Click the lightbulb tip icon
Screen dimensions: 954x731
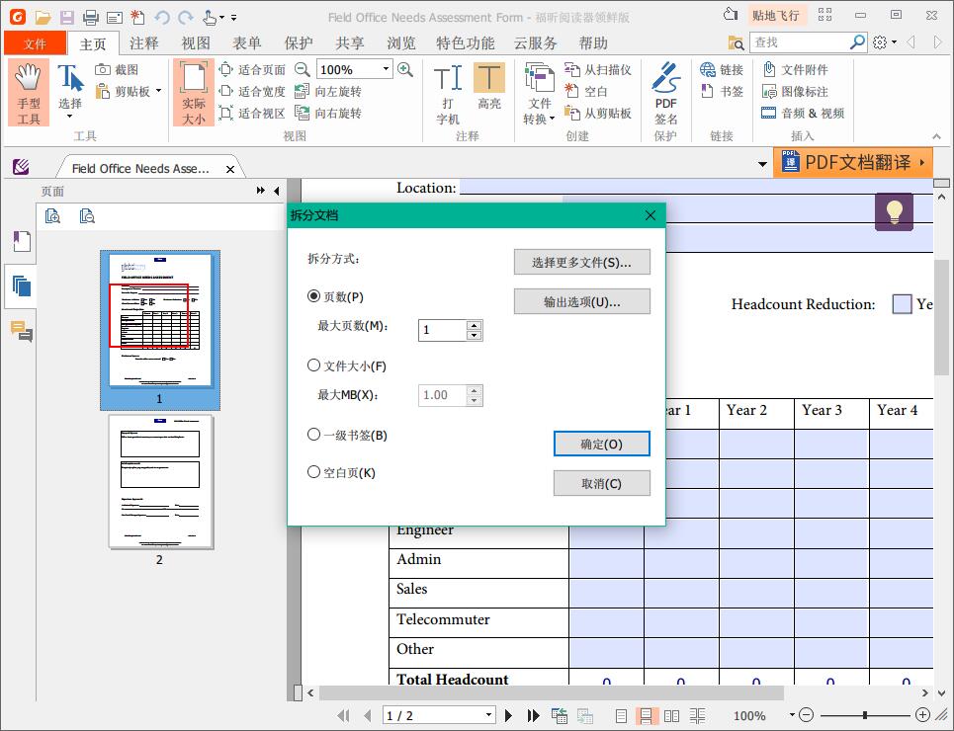(894, 212)
